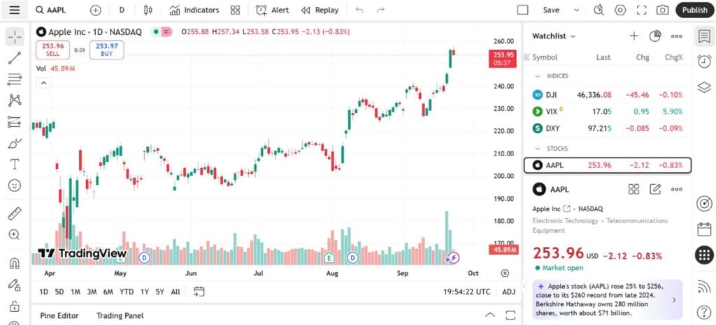
Task: Click the add symbol plus icon in watchlist
Action: click(x=633, y=36)
